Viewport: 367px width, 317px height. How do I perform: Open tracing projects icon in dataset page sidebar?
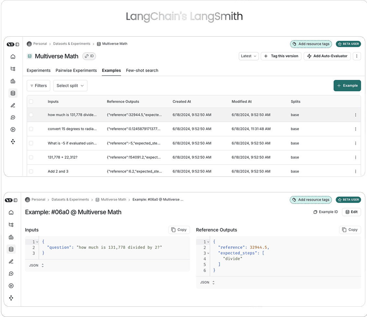tap(13, 69)
